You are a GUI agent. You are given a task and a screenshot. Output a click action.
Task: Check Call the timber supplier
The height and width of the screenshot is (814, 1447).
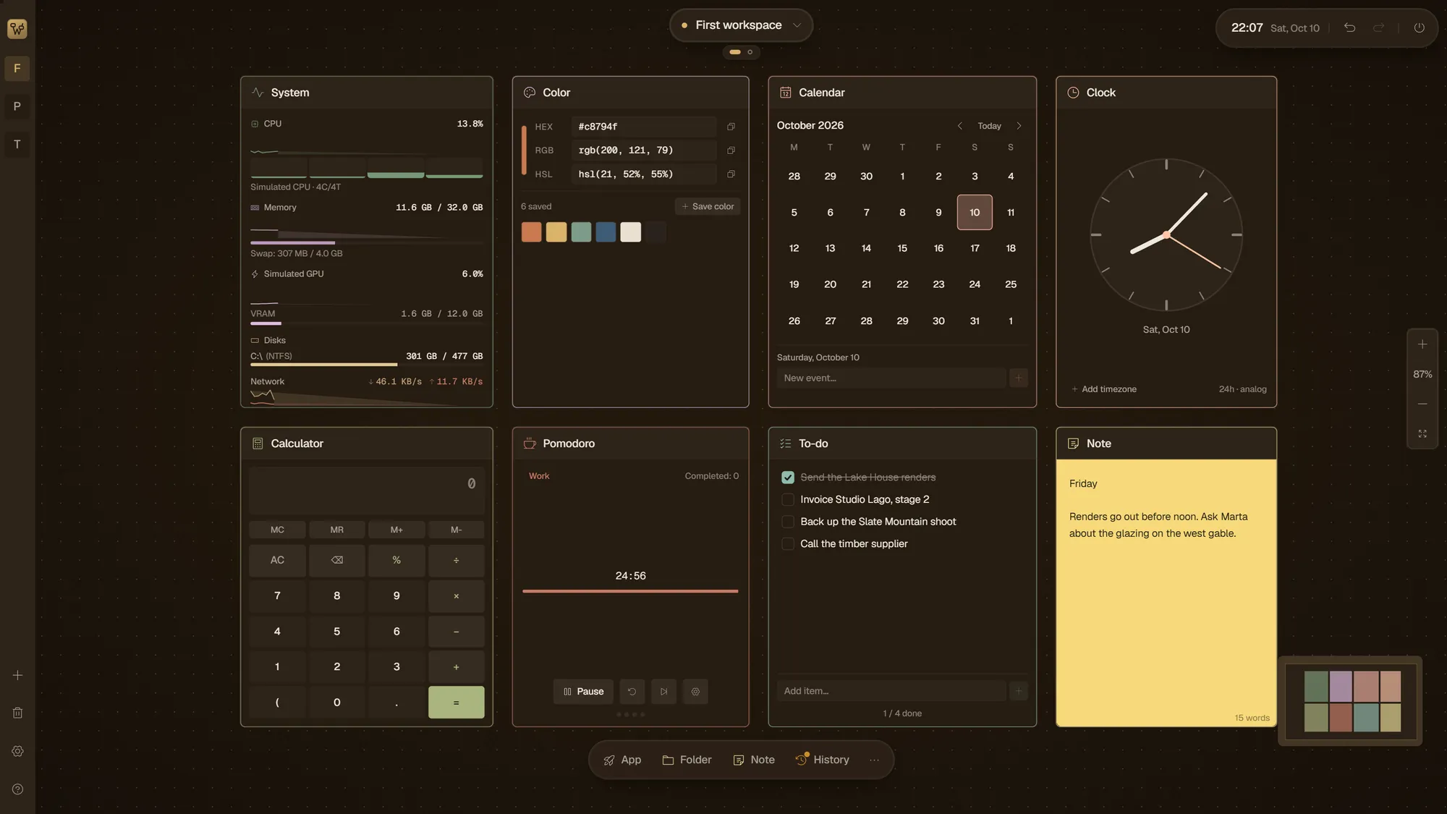(788, 544)
